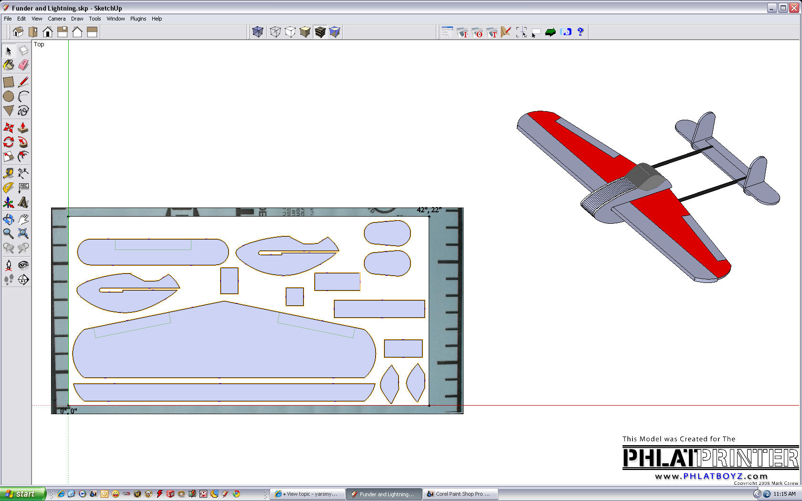The height and width of the screenshot is (501, 802).
Task: Select the Protractor tool
Action: pos(9,188)
